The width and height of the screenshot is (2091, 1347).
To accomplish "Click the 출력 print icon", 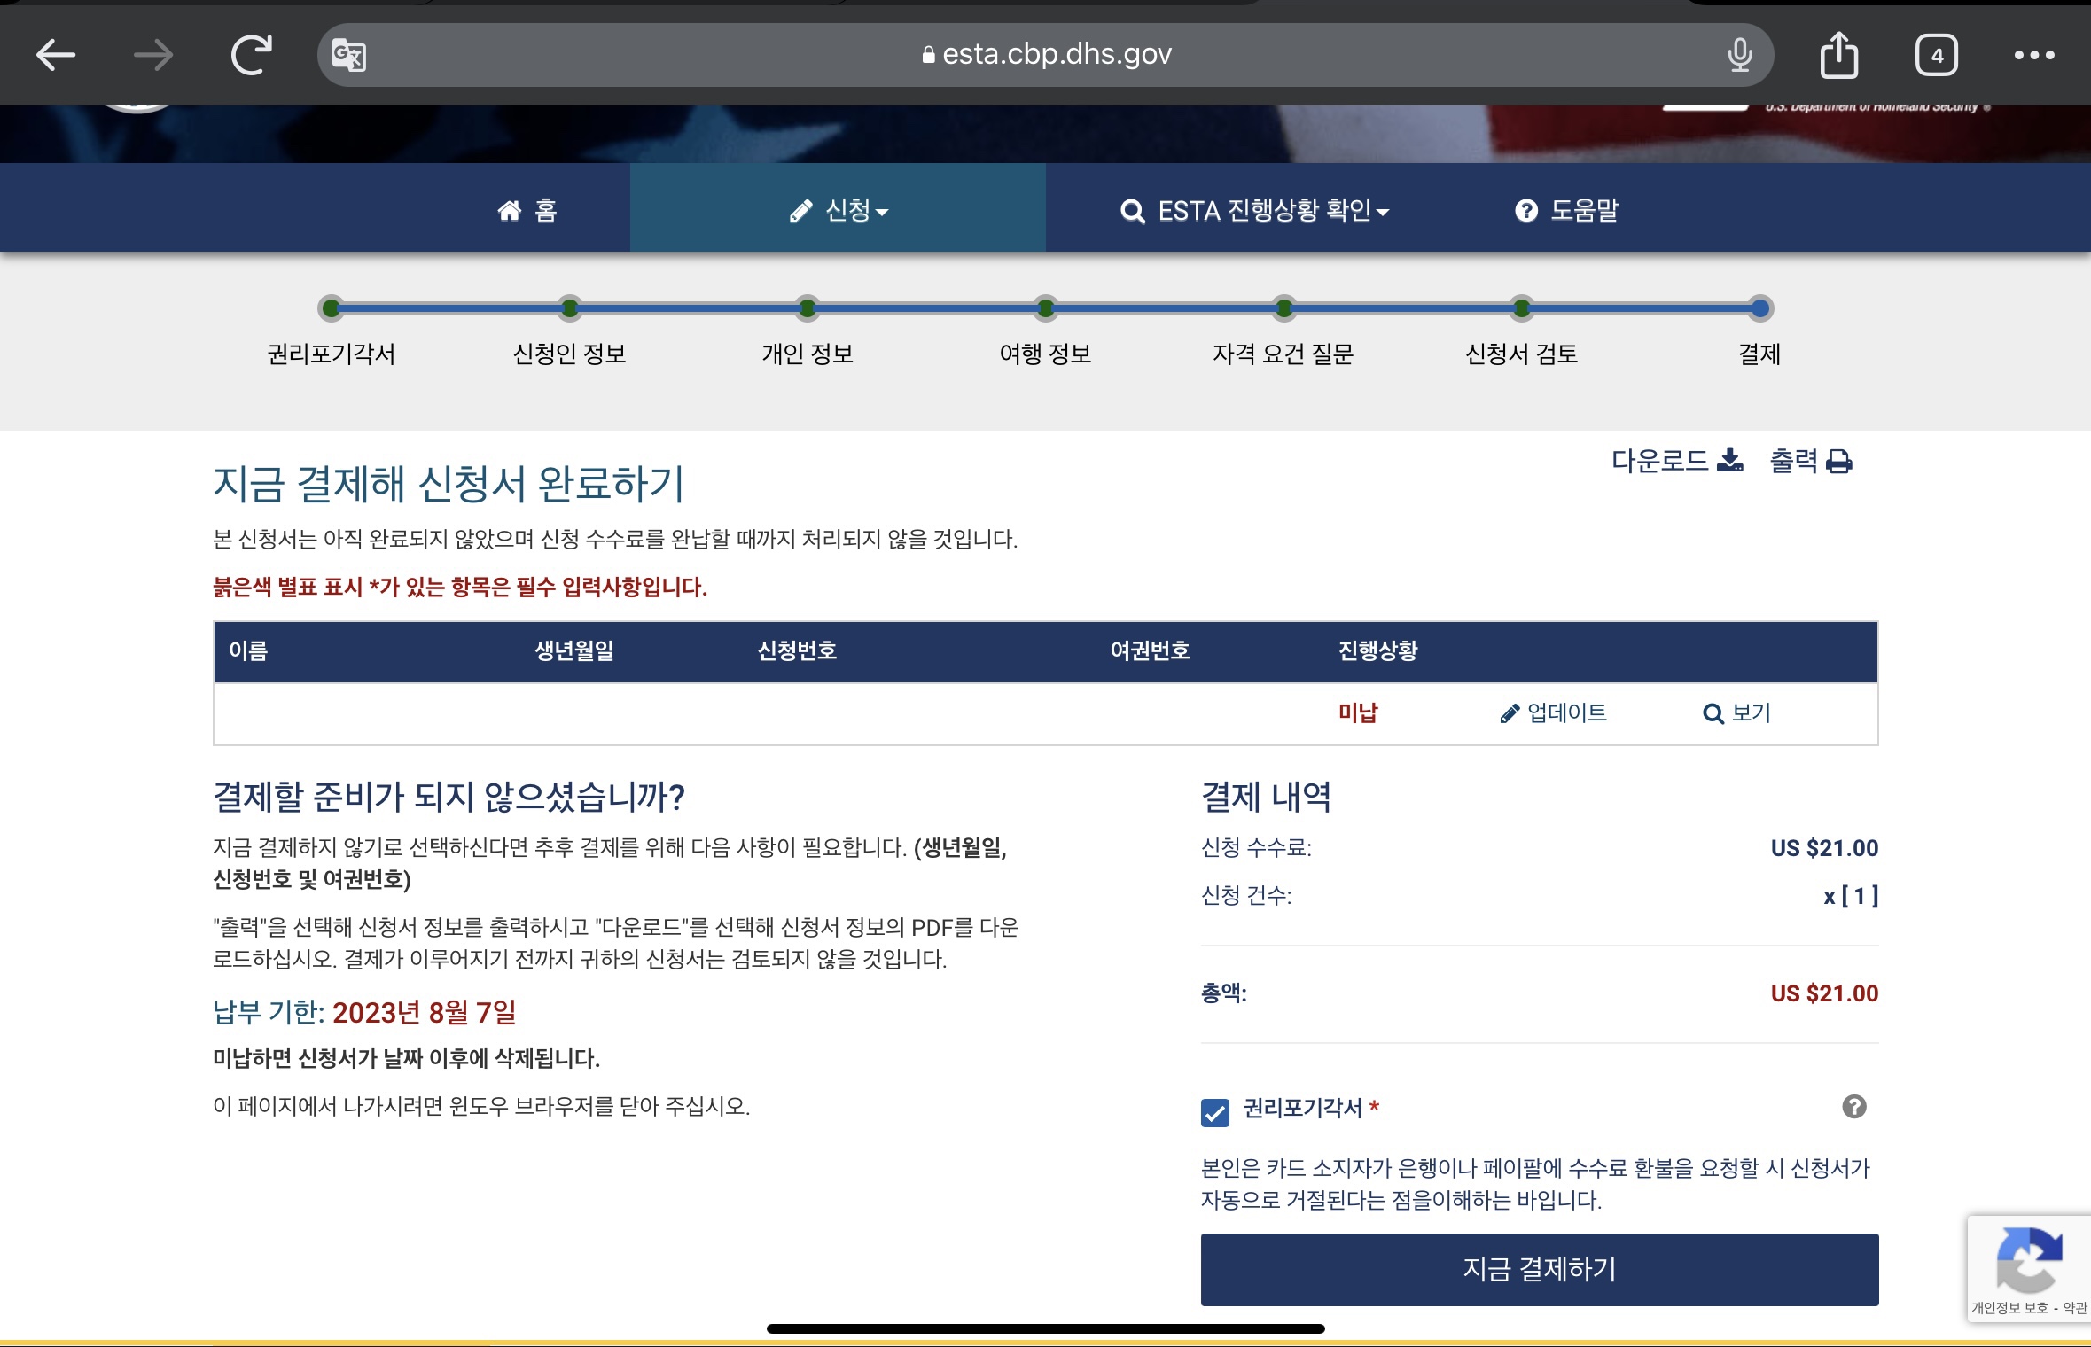I will coord(1839,462).
